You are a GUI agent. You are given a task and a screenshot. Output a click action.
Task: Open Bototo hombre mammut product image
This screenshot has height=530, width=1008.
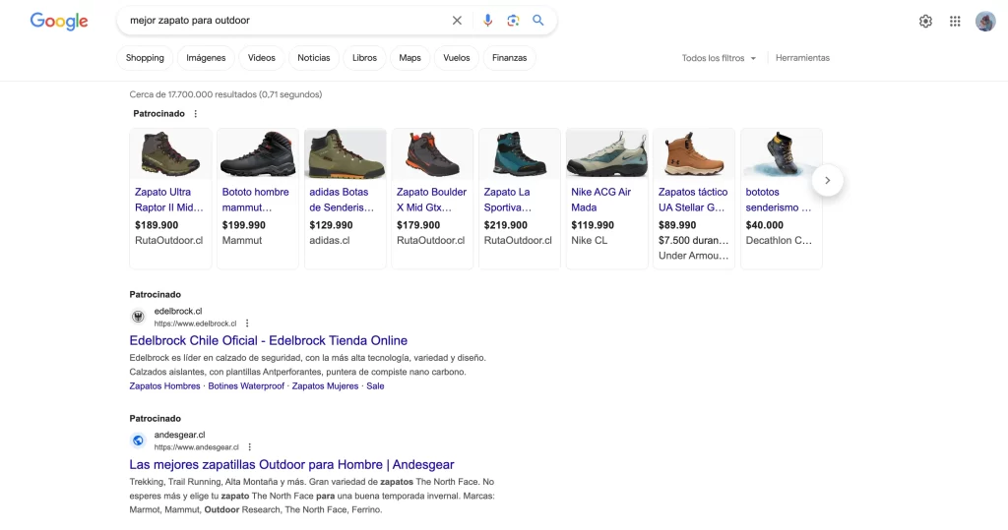point(258,154)
